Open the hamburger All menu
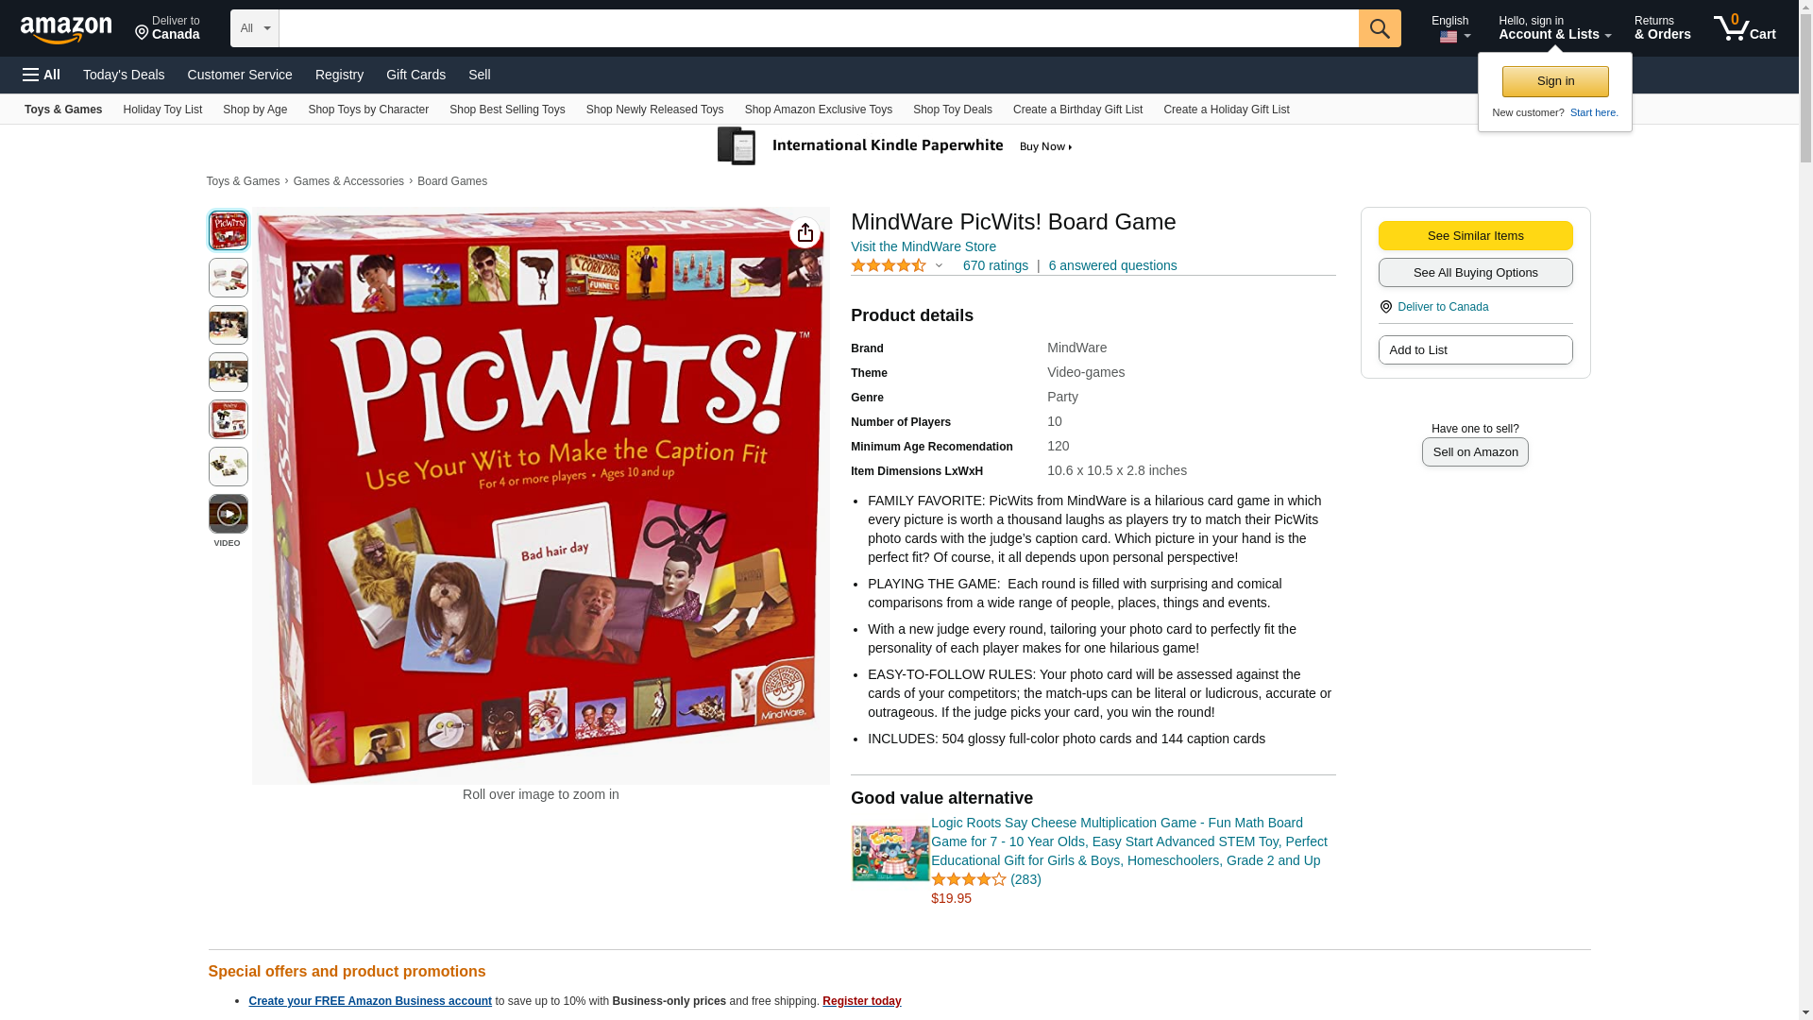The width and height of the screenshot is (1813, 1020). [x=42, y=75]
